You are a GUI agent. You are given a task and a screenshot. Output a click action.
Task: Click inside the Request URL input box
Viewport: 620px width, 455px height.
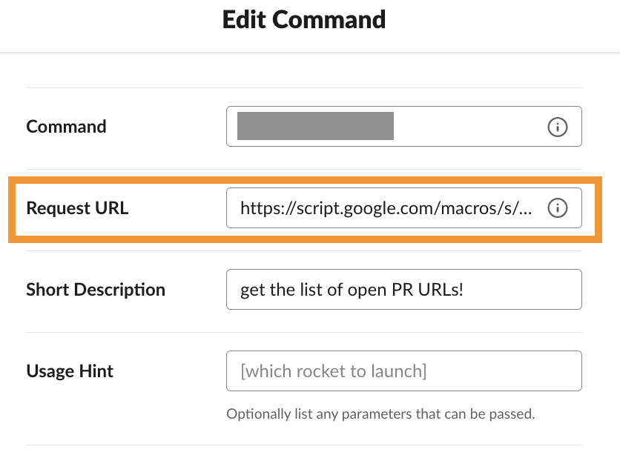coord(386,208)
